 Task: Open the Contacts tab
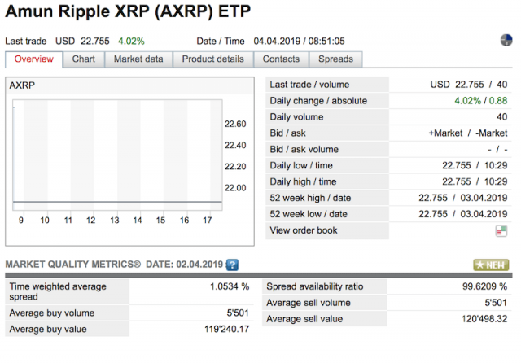281,59
